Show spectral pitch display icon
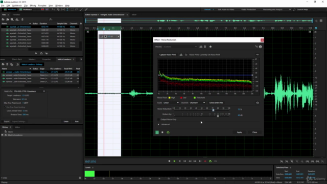327x184 pixels. tap(47, 10)
